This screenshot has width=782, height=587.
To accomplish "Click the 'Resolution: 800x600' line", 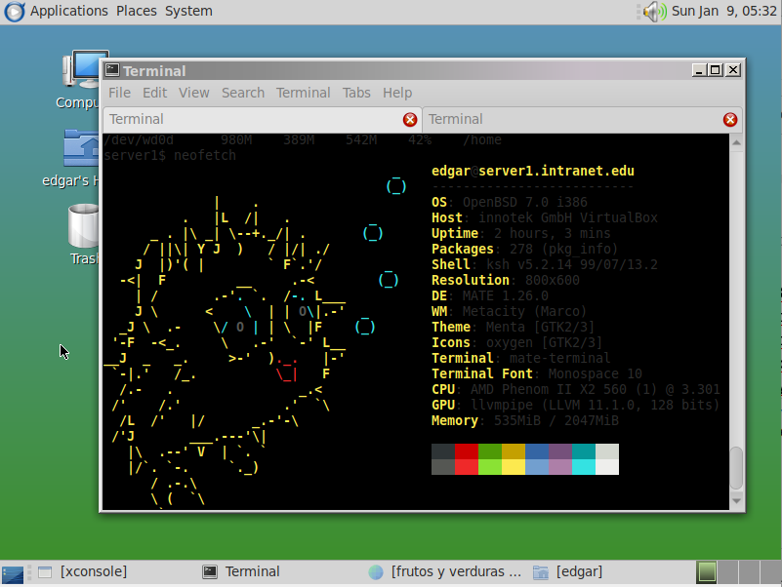I will point(505,280).
